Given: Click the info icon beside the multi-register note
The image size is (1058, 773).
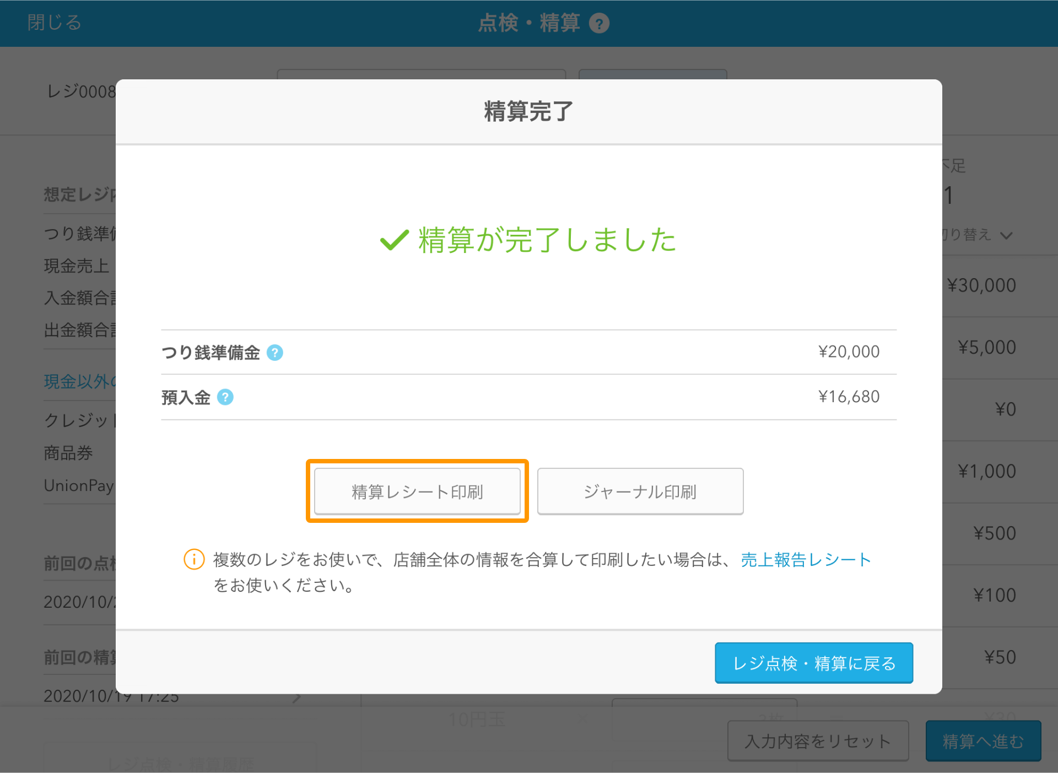Looking at the screenshot, I should tap(194, 560).
